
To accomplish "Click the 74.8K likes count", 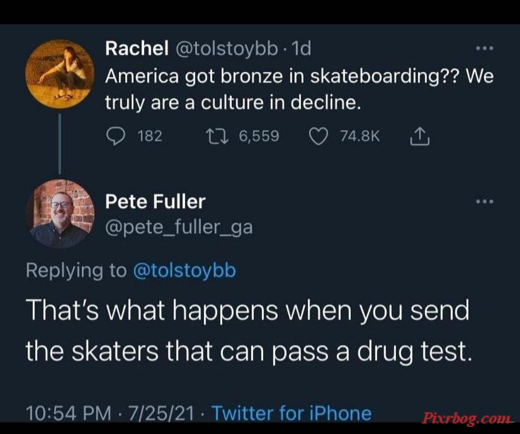I will pyautogui.click(x=360, y=136).
